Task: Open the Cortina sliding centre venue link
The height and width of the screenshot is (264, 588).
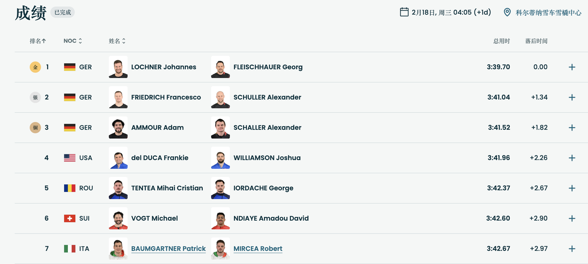Action: [x=548, y=13]
